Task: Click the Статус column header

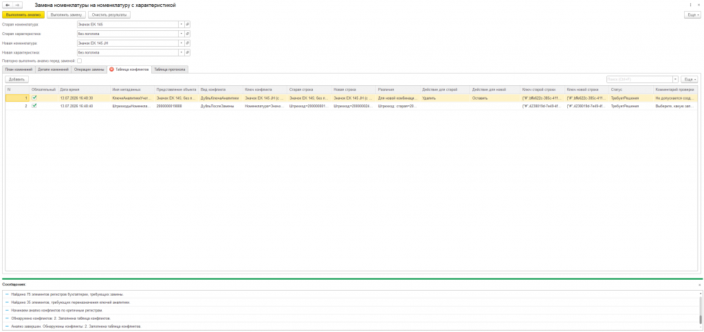Action: pos(631,89)
